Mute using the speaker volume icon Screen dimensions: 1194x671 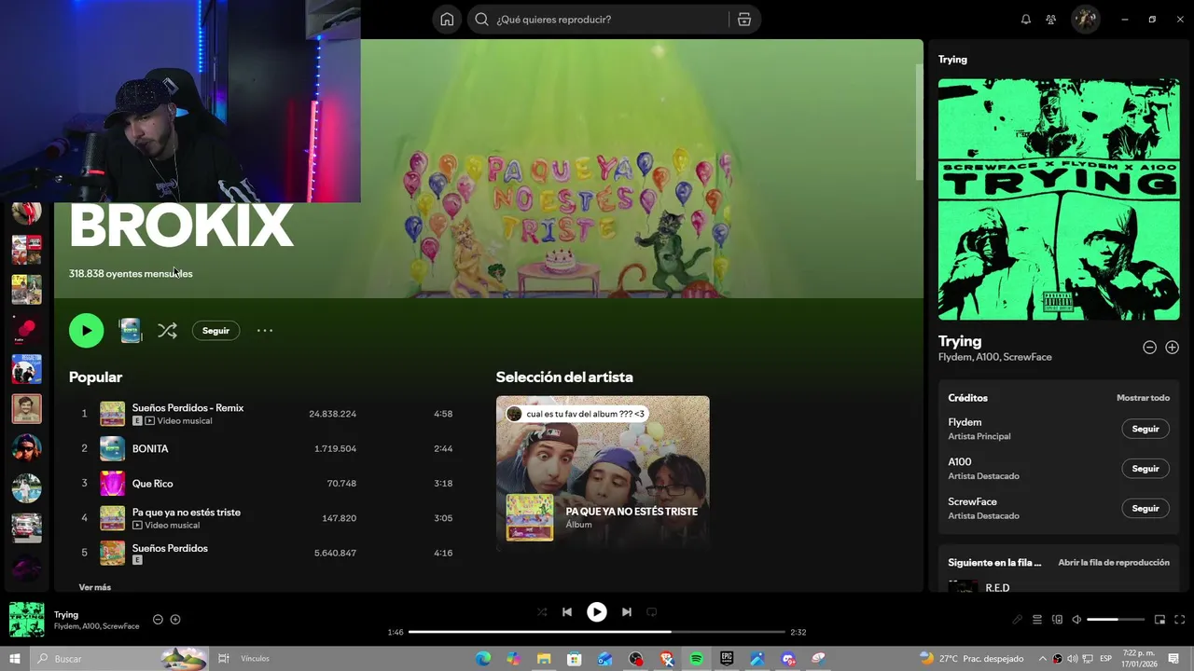(1076, 620)
